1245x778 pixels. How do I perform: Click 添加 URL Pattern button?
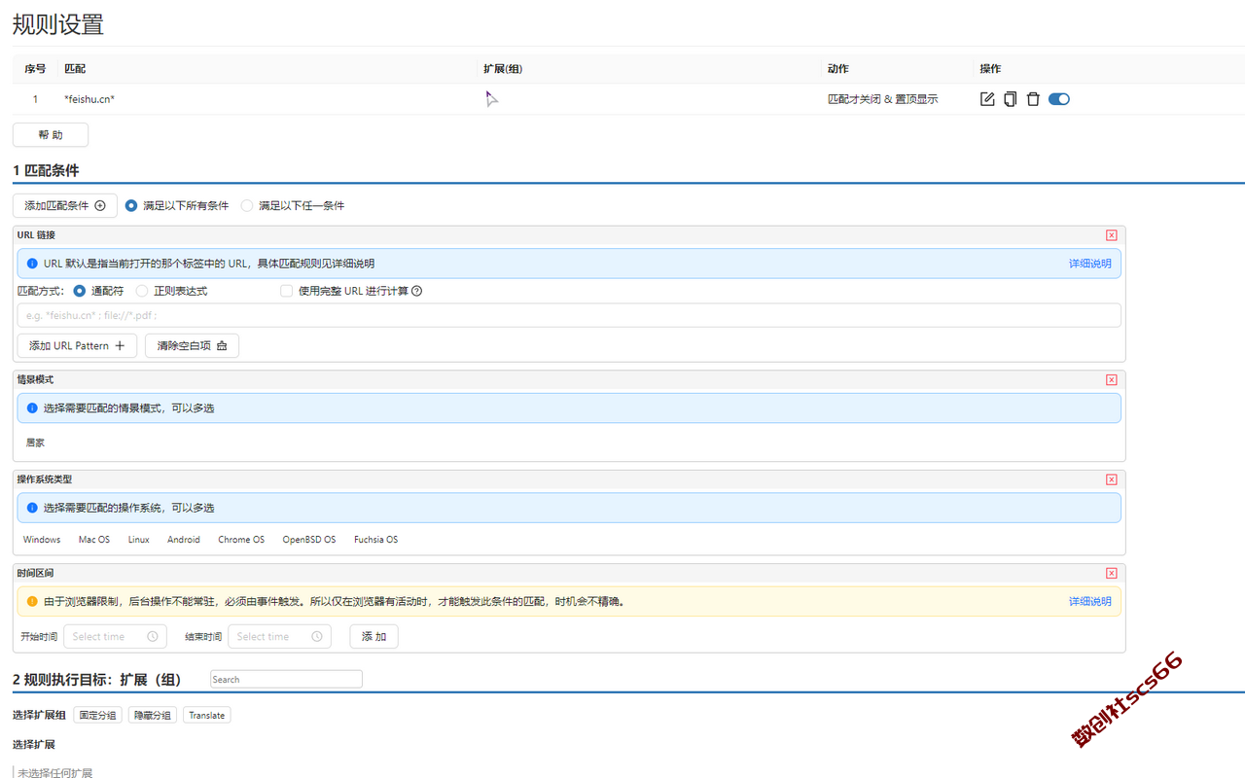[77, 345]
